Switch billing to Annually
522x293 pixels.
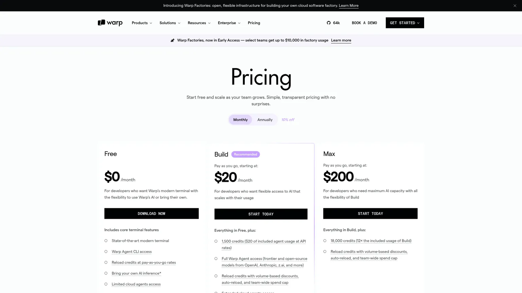[x=265, y=120]
